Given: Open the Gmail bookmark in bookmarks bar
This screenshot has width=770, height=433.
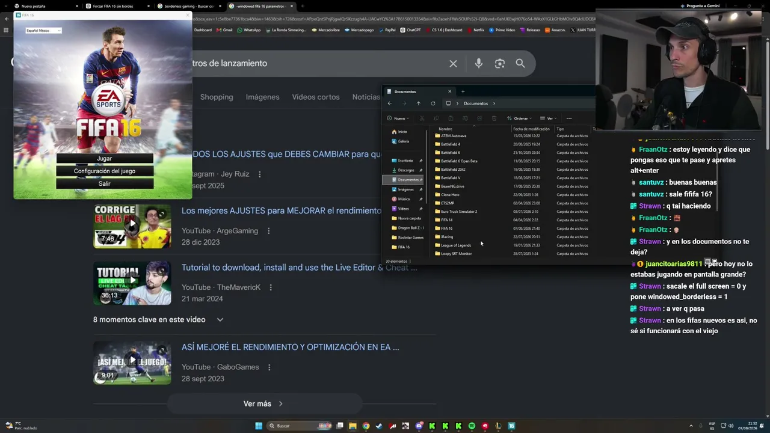Looking at the screenshot, I should tap(224, 30).
